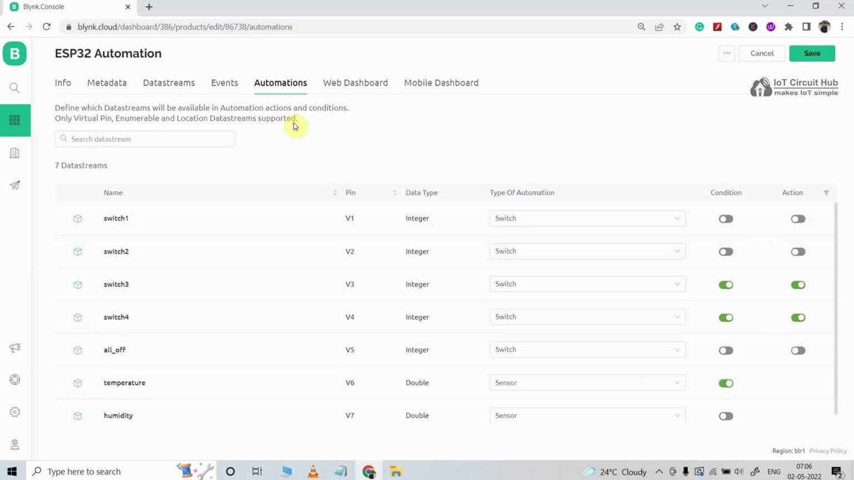Open Blynk settings gear in sidebar
The height and width of the screenshot is (480, 854).
pos(15,412)
